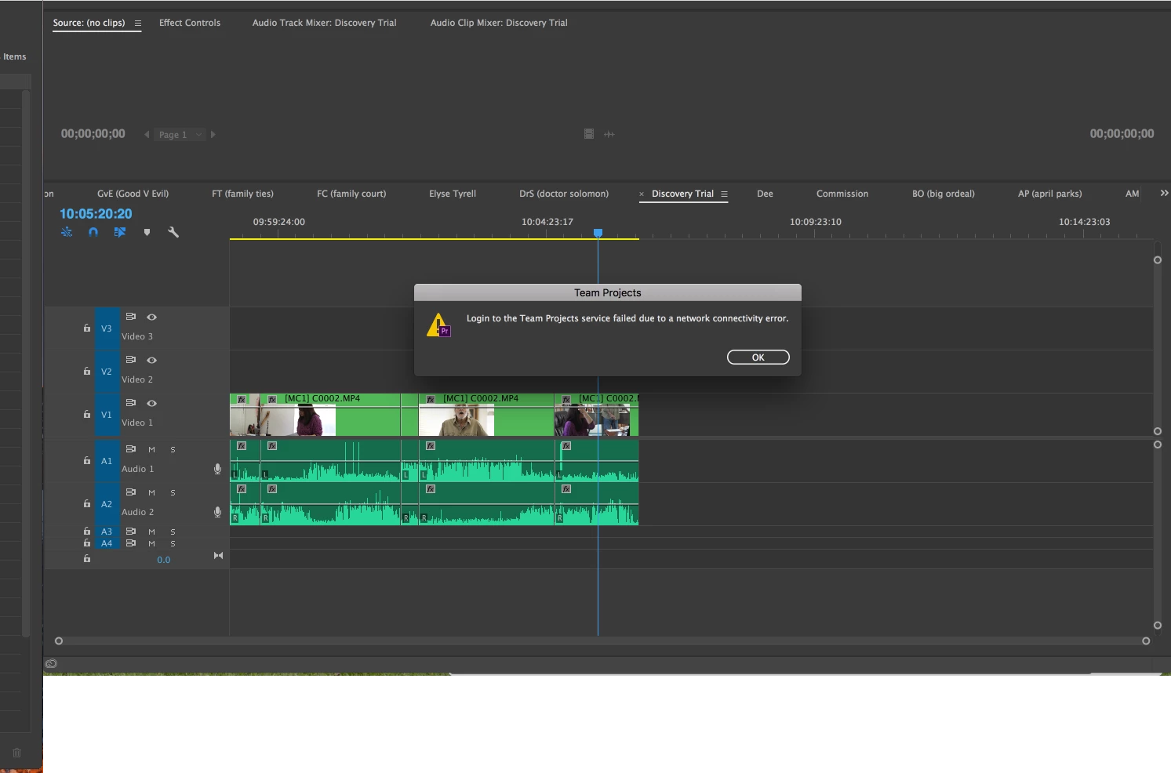The height and width of the screenshot is (773, 1171).
Task: Hide Video 2 track output eye
Action: 152,361
